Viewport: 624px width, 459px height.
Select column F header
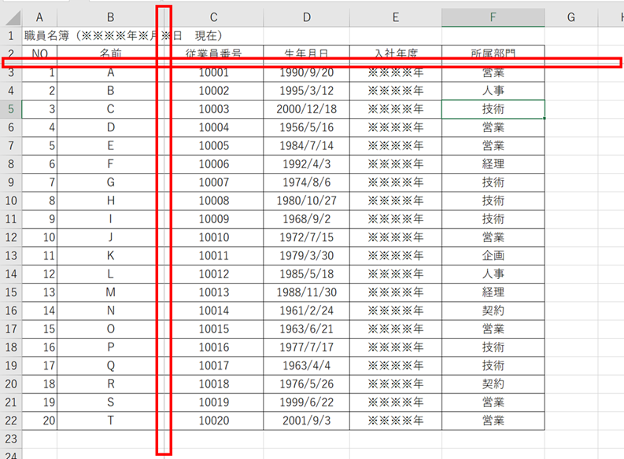tap(493, 17)
